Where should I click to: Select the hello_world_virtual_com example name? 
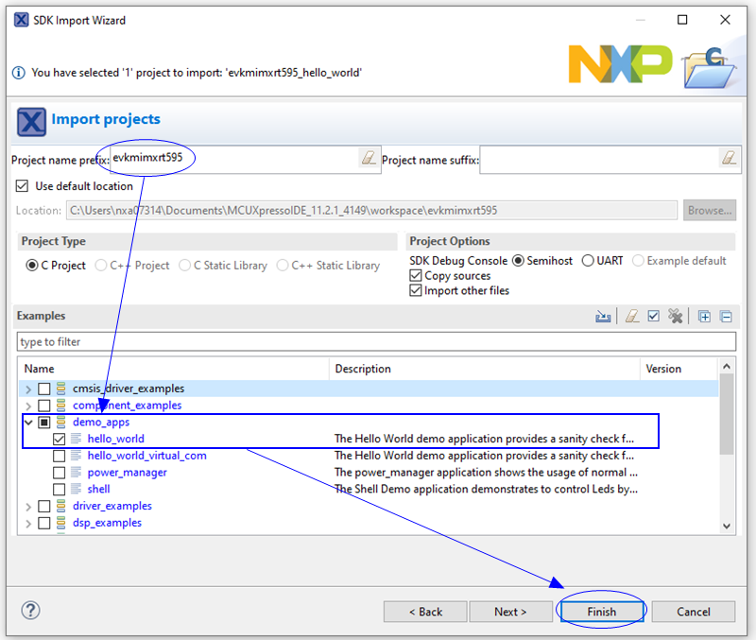(x=147, y=456)
